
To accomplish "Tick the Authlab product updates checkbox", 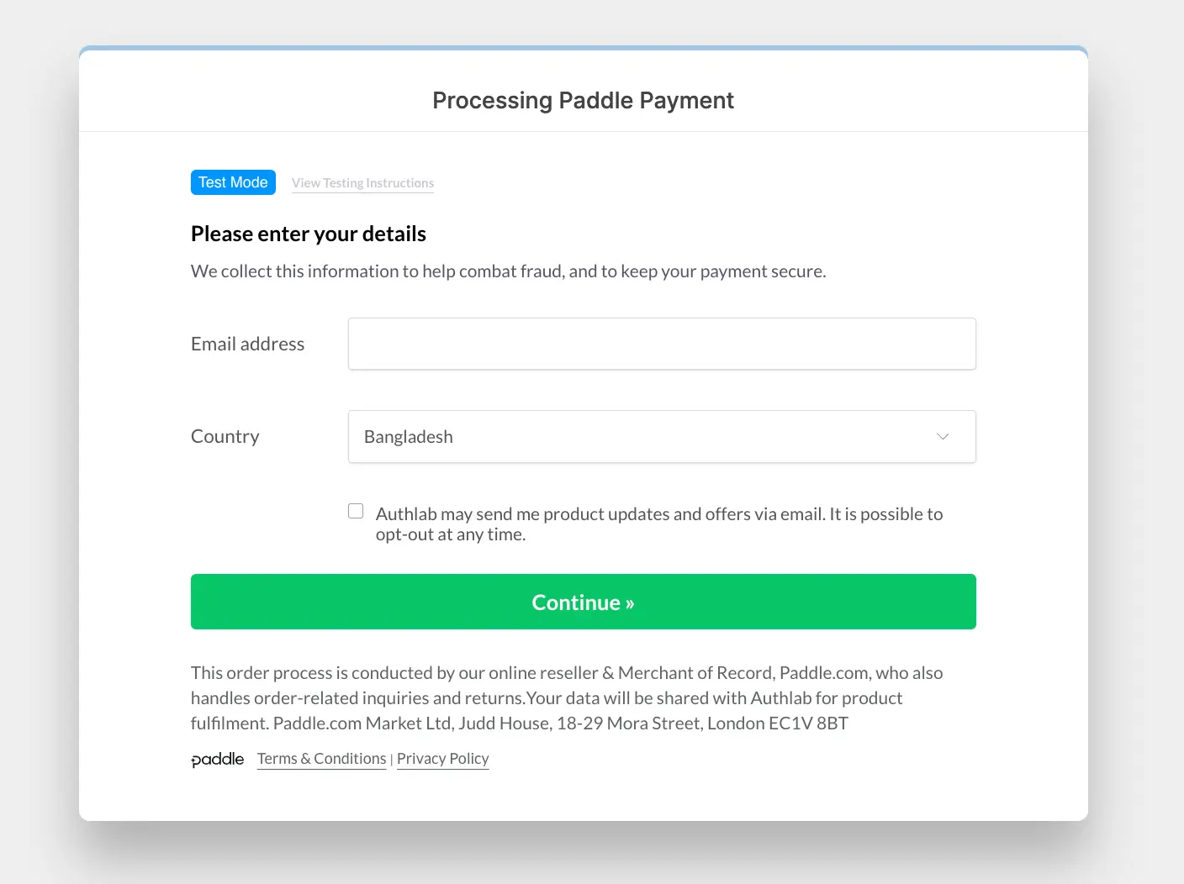I will [356, 511].
